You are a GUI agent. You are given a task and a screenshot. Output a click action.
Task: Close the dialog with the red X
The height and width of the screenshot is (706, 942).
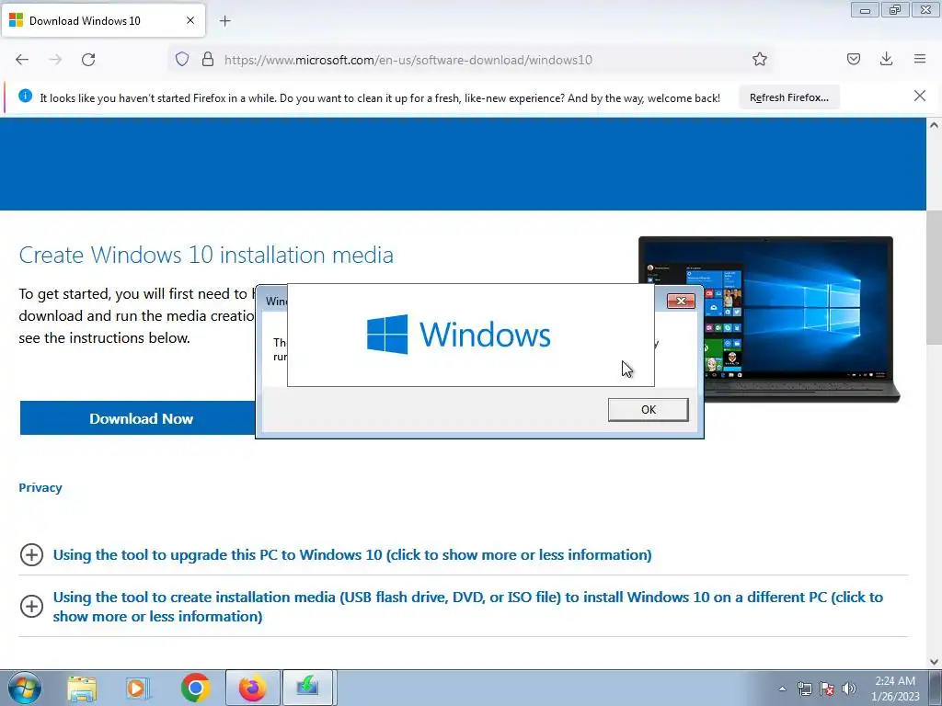(681, 301)
